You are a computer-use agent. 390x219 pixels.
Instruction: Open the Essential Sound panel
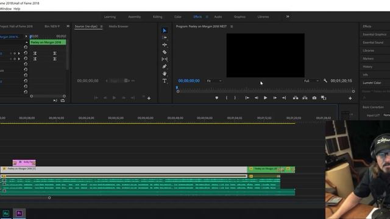(373, 43)
